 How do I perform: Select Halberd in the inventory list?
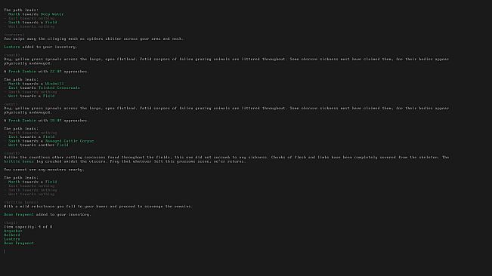pos(11,235)
